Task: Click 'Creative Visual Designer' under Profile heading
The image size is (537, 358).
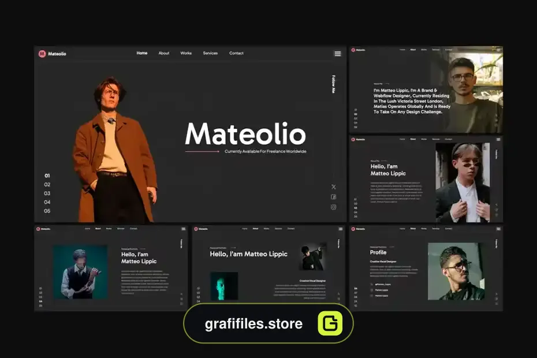Action: [x=383, y=262]
